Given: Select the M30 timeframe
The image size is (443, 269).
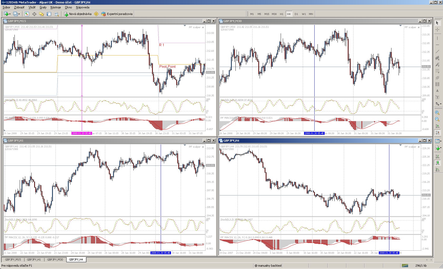Looking at the screenshot, I should point(274,14).
